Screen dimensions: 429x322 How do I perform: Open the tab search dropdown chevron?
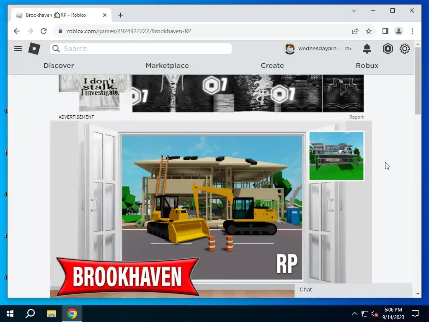(354, 10)
